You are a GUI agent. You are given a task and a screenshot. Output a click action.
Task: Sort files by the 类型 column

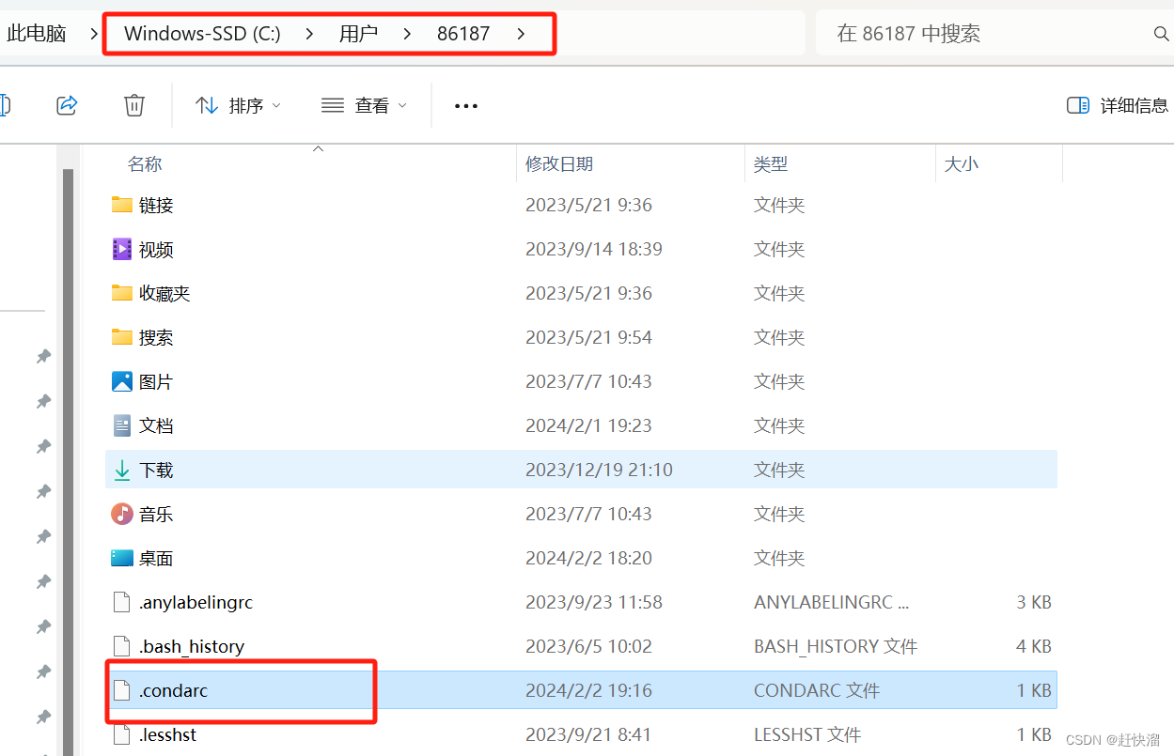771,163
